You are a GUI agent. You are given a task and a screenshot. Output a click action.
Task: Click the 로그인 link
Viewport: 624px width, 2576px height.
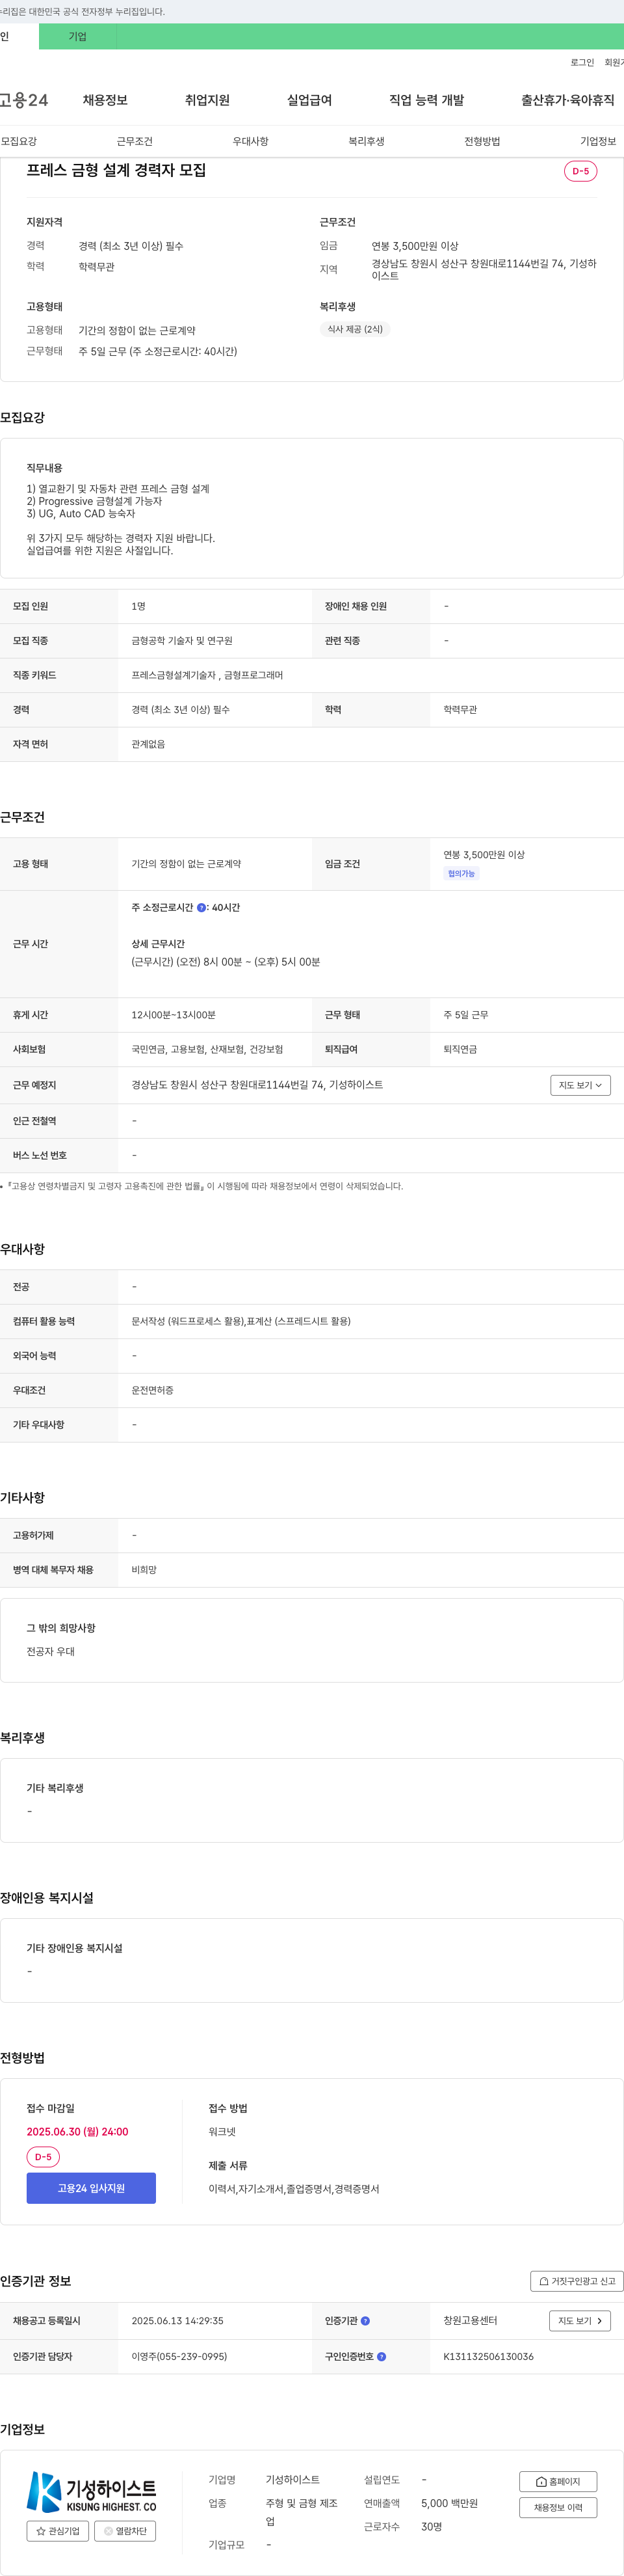pyautogui.click(x=582, y=62)
